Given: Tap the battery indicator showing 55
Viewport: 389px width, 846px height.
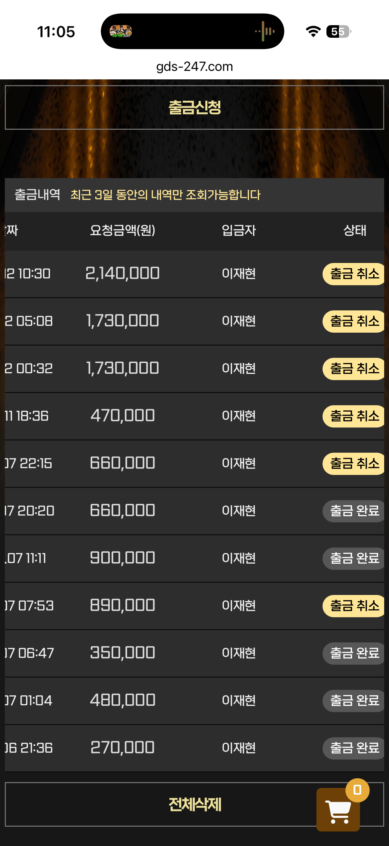Looking at the screenshot, I should coord(338,32).
